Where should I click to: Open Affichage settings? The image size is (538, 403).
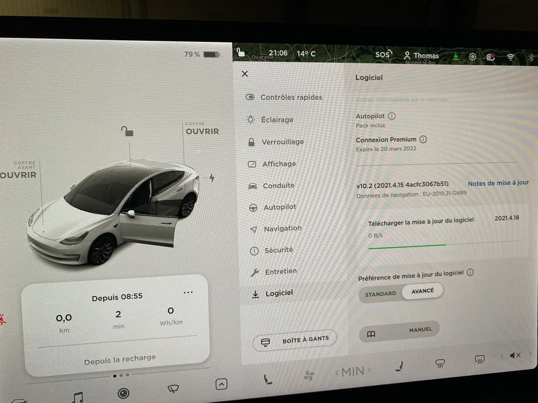[x=272, y=164]
